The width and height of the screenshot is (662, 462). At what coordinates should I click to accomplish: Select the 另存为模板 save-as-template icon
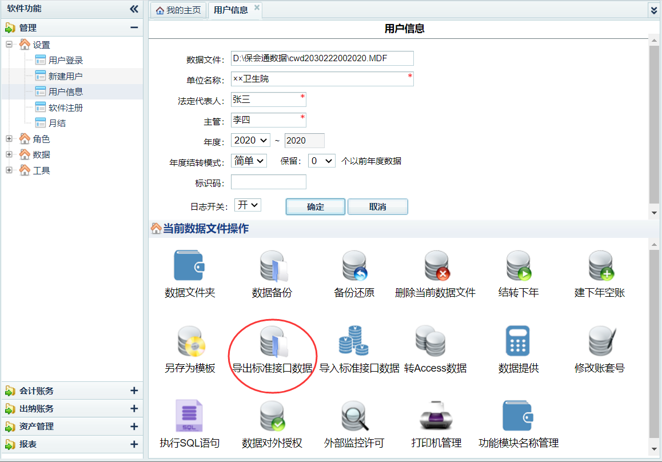pyautogui.click(x=190, y=346)
